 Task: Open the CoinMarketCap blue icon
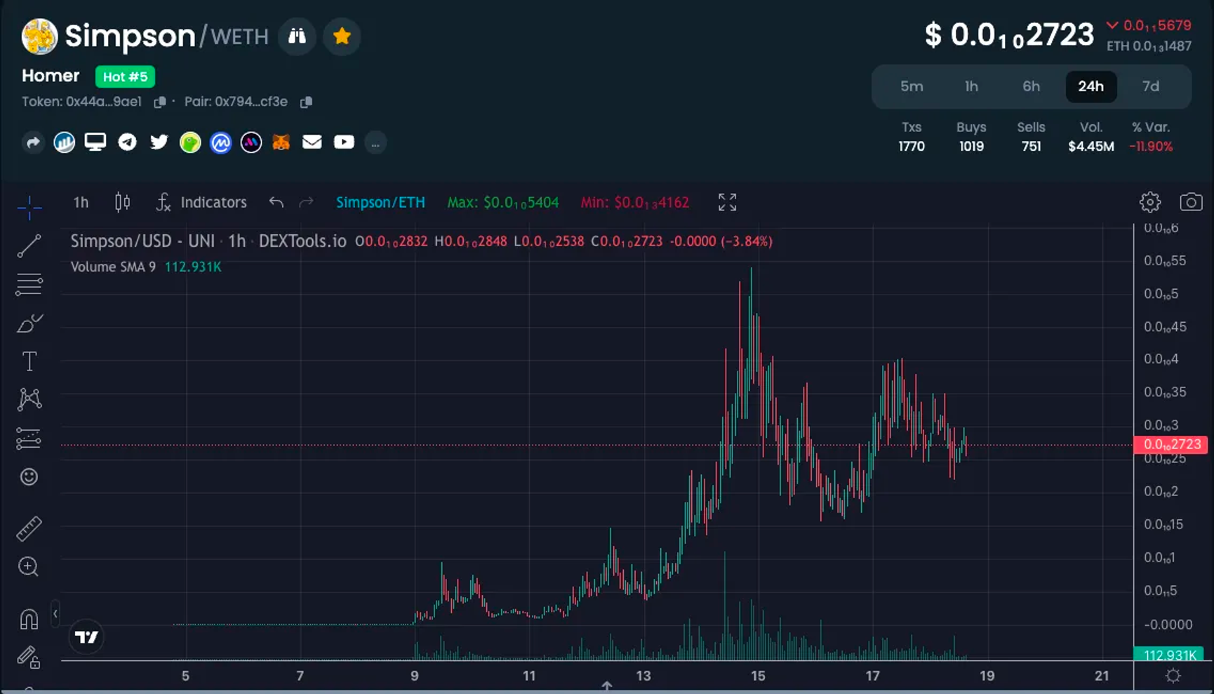pyautogui.click(x=220, y=142)
